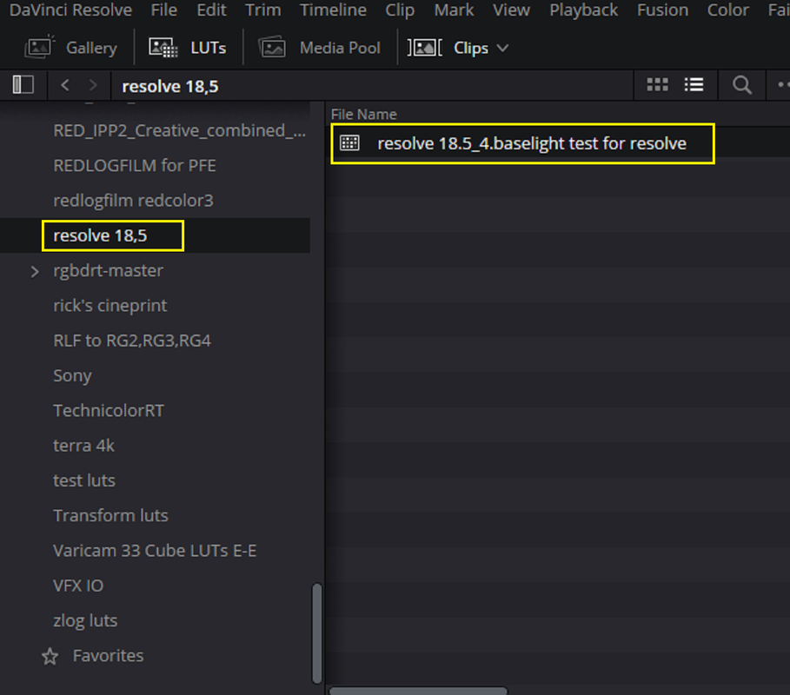Click the LUT file icon beside resolve 18.5_4
Screen dimensions: 790x695
[x=349, y=143]
